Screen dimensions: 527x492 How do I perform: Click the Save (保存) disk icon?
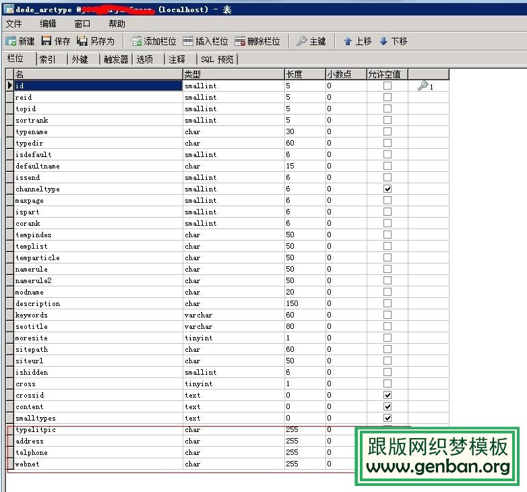(x=46, y=41)
